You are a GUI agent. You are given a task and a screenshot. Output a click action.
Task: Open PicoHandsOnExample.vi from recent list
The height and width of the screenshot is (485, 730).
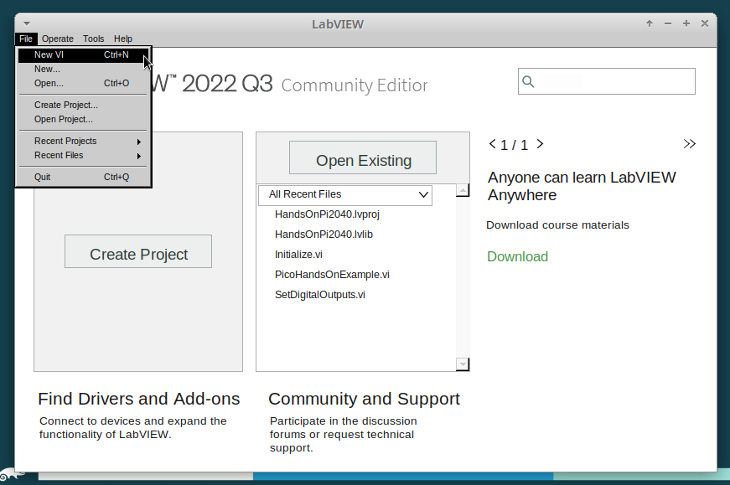(x=332, y=275)
